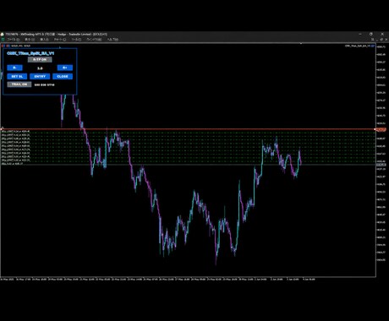Open the 表示 (View) menu
The width and height of the screenshot is (389, 321).
click(30, 40)
